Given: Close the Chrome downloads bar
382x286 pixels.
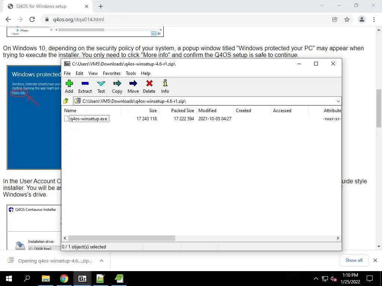Looking at the screenshot, I should click(x=375, y=260).
